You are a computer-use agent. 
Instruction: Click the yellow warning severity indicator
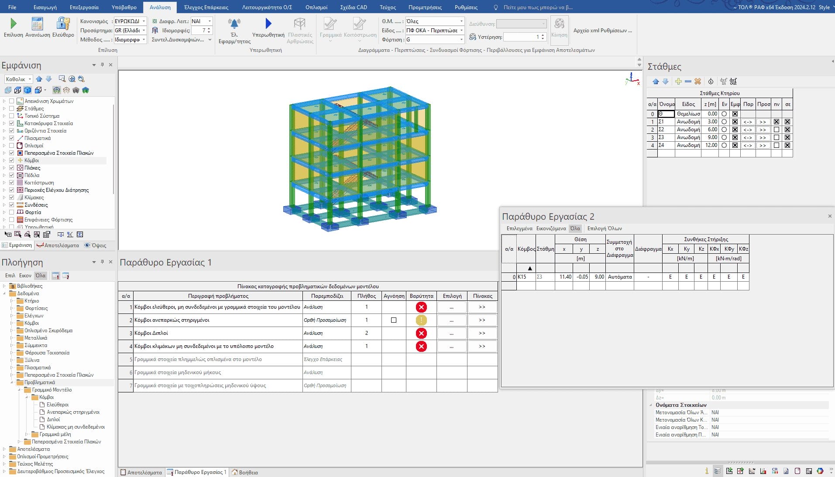(421, 320)
